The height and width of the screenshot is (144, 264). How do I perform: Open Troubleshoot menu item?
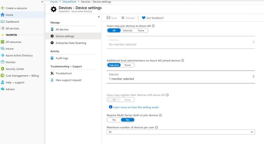[x=73, y=73]
